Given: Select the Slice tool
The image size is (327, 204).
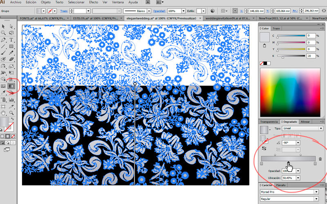Looking at the screenshot, I should point(11,106).
